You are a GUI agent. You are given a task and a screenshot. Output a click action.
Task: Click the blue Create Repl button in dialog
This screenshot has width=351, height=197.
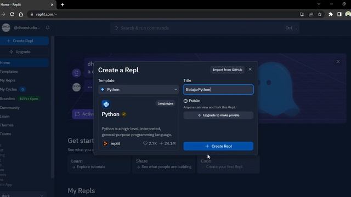click(x=218, y=146)
